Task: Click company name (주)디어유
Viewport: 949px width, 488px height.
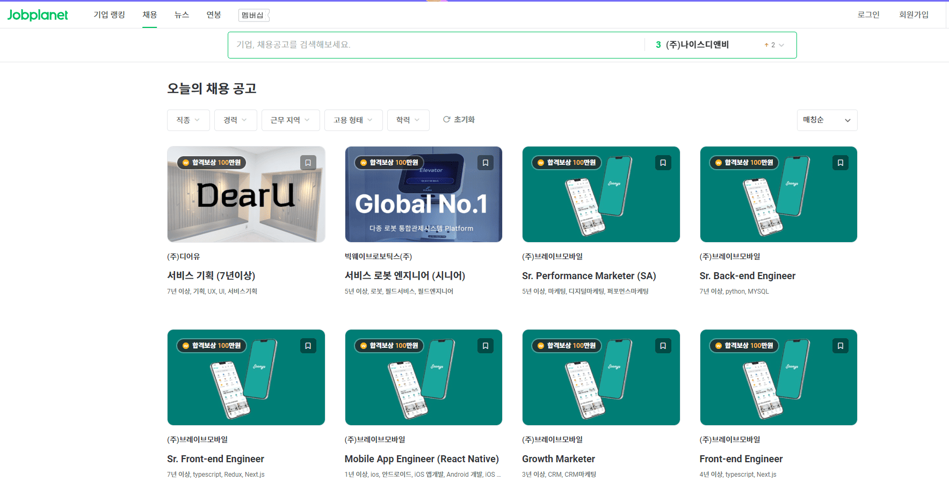Action: tap(184, 257)
